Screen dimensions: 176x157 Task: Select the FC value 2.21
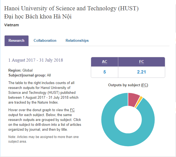(x=141, y=72)
